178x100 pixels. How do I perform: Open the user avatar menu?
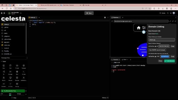pyautogui.click(x=174, y=13)
